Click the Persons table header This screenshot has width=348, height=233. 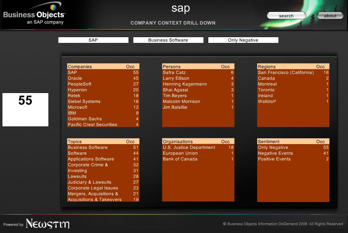click(198, 66)
